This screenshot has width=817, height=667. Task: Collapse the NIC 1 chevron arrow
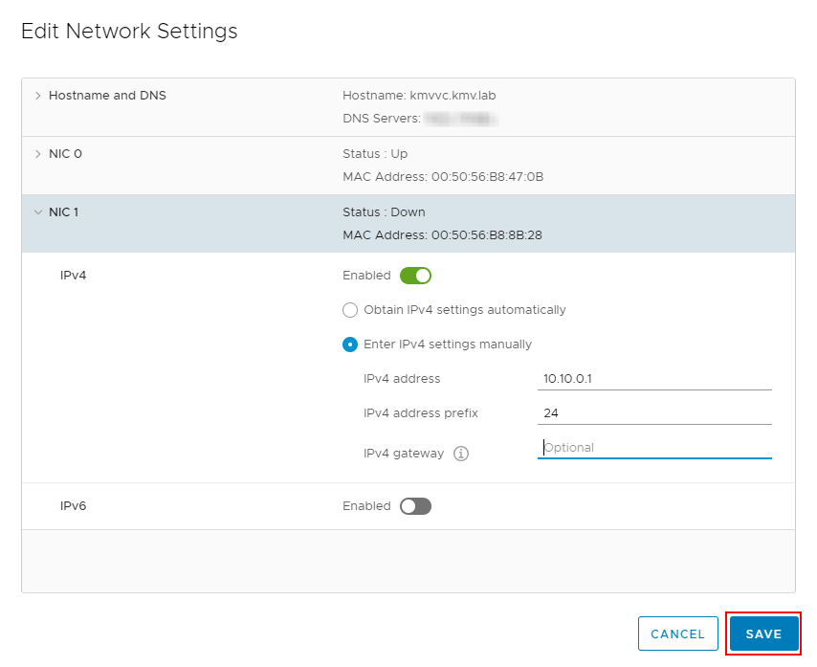coord(38,212)
